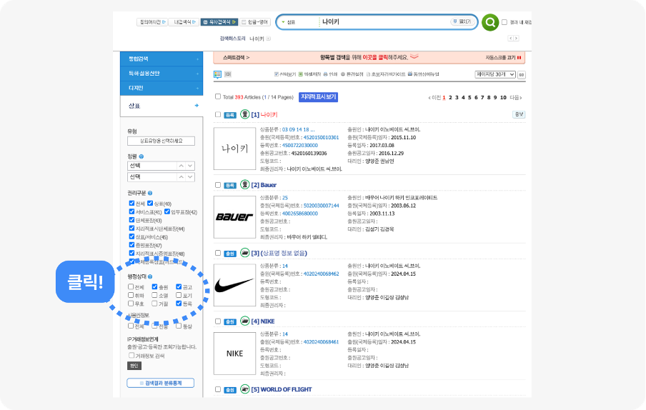Open the Nike swoosh logo thumbnail
This screenshot has width=646, height=410.
pyautogui.click(x=234, y=285)
